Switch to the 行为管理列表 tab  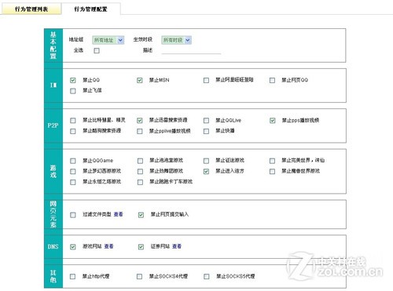click(31, 9)
